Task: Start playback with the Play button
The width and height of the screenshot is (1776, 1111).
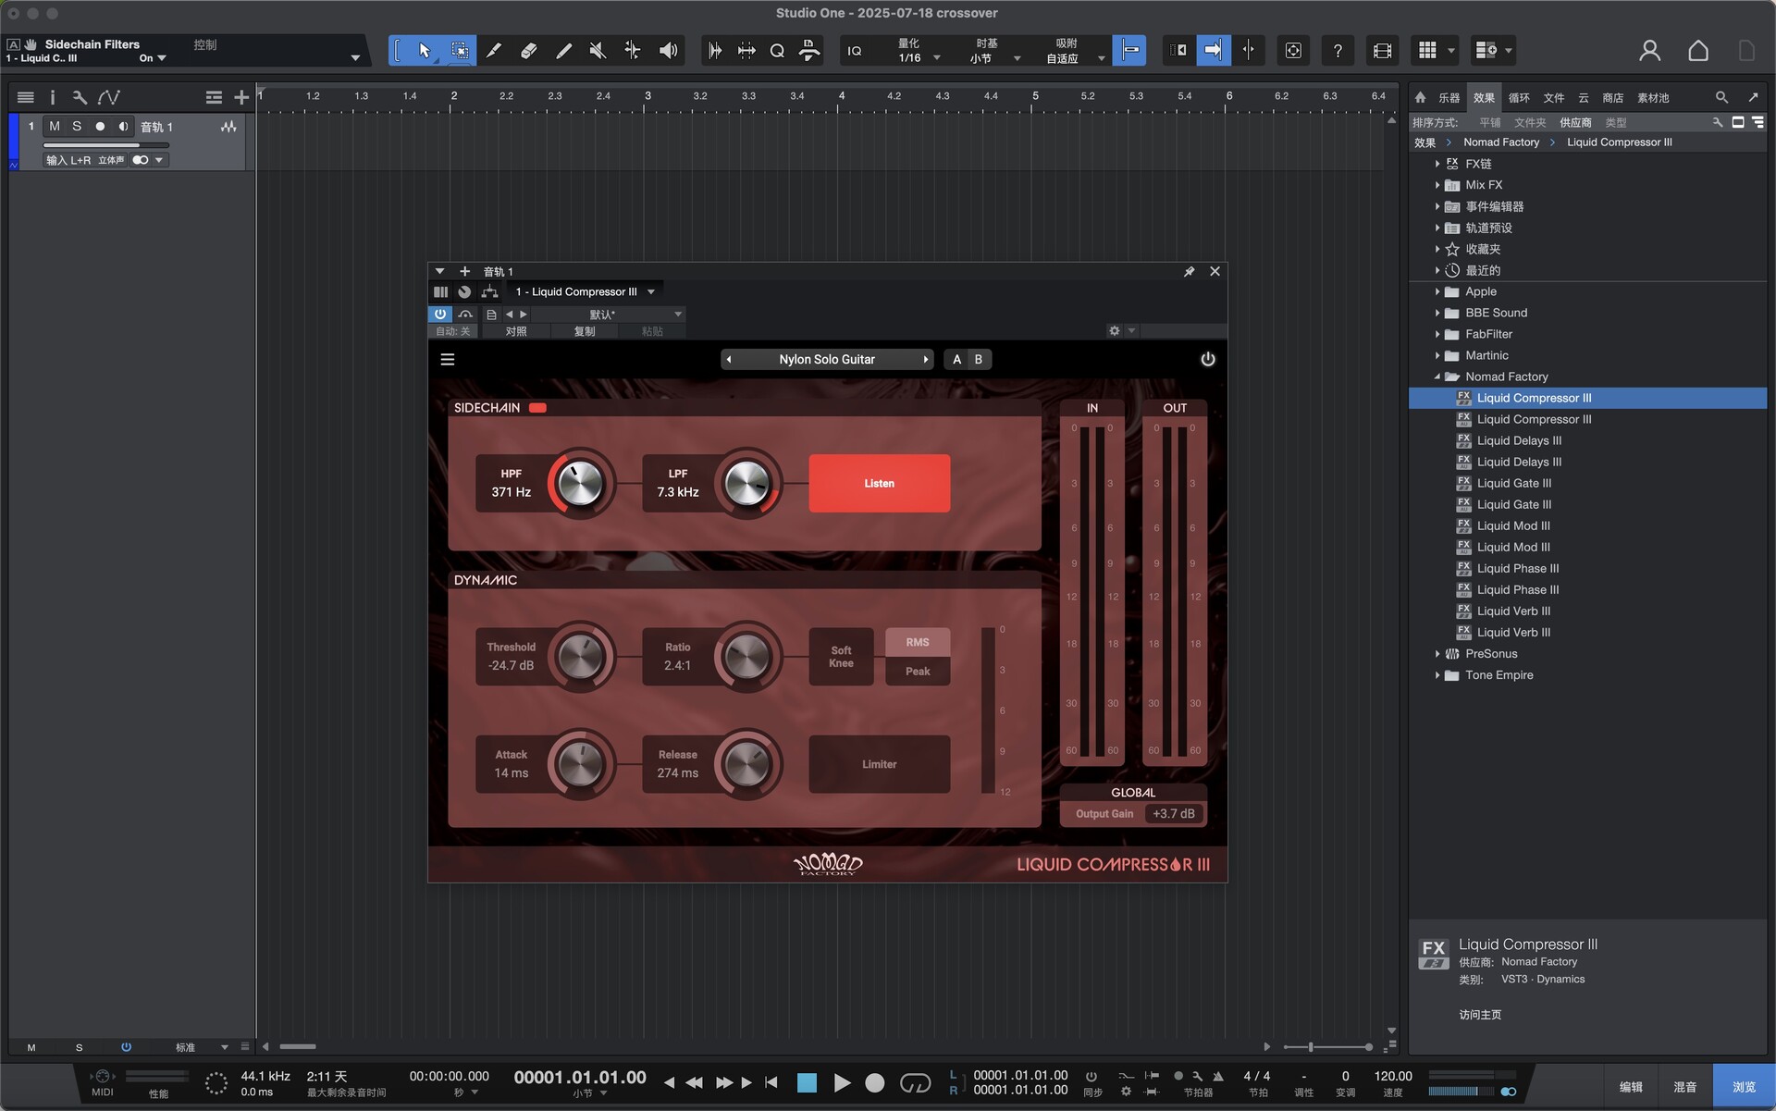Action: (842, 1083)
